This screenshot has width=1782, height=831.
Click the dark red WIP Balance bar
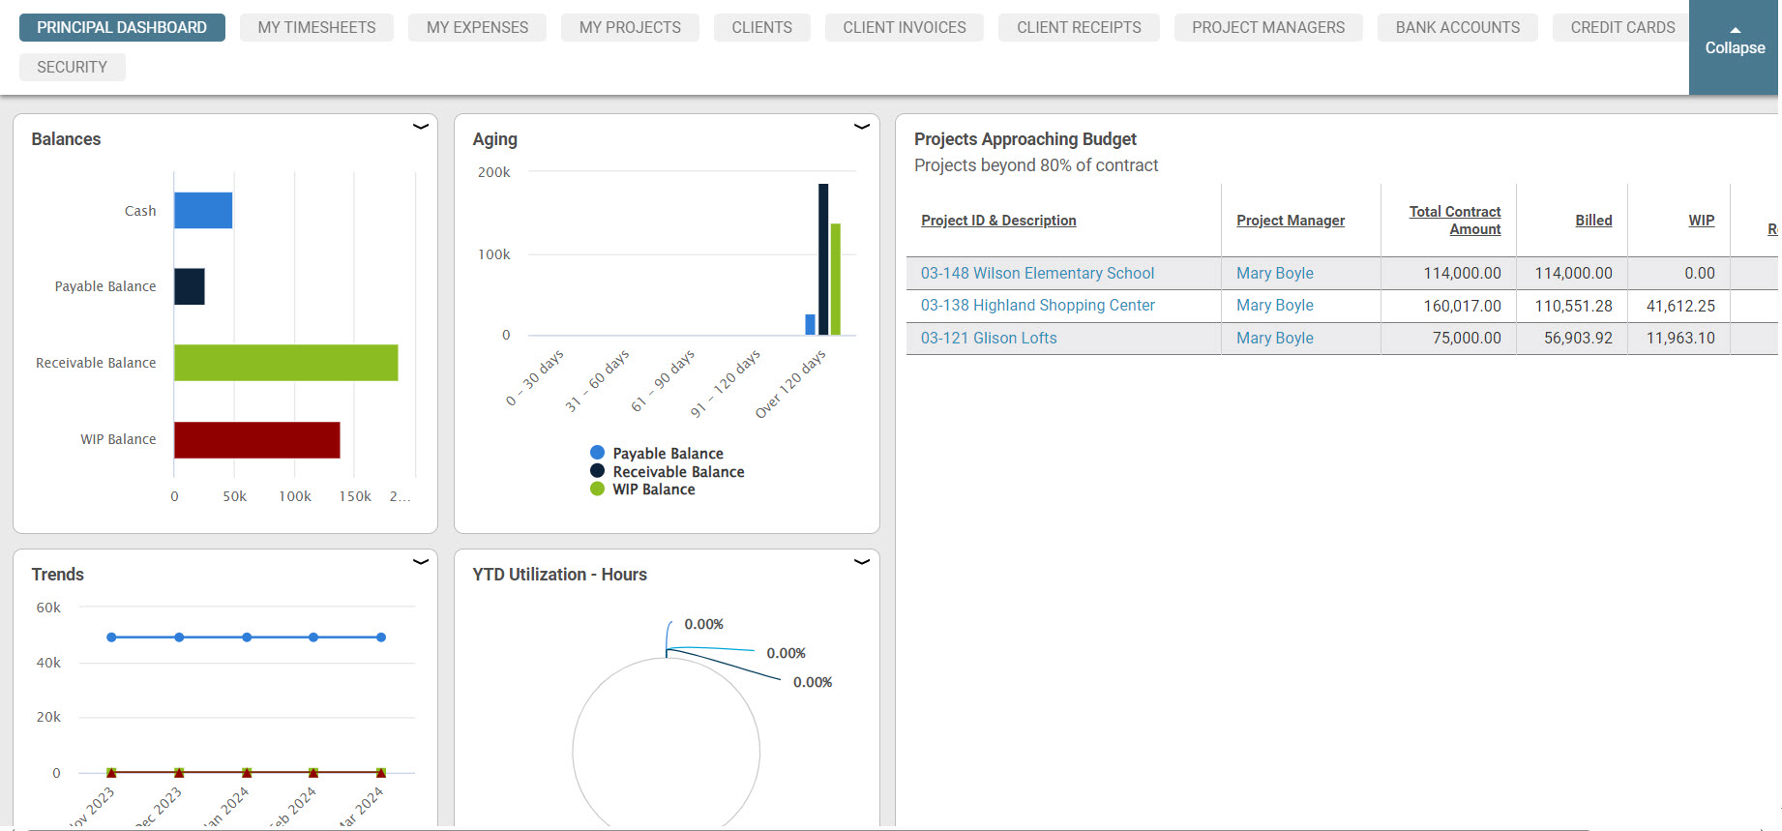[x=256, y=440]
